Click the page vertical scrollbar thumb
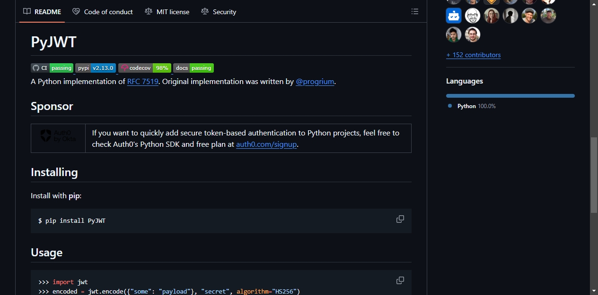 [594, 175]
